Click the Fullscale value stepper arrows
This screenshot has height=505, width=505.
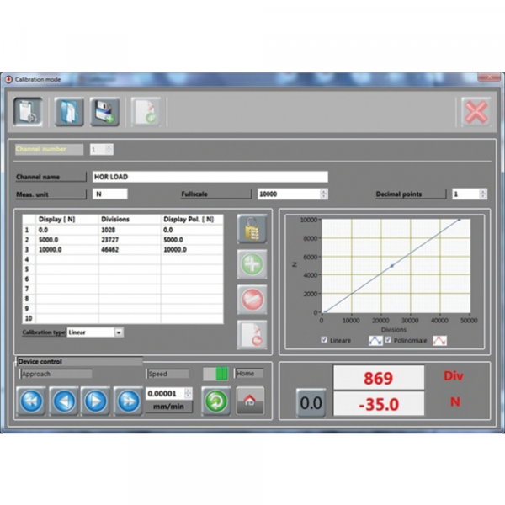[324, 194]
